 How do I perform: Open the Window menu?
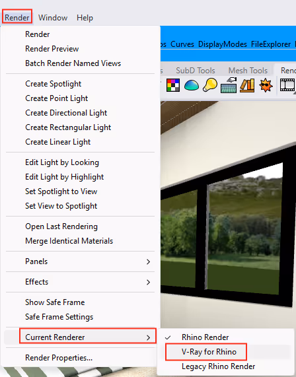[x=53, y=18]
